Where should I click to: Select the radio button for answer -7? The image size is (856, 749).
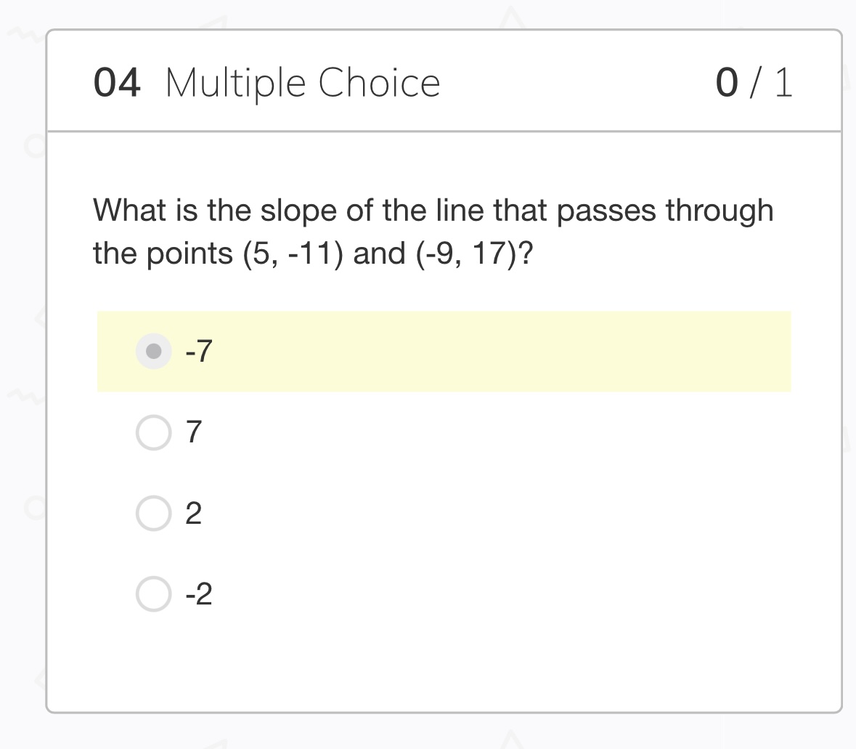click(154, 352)
